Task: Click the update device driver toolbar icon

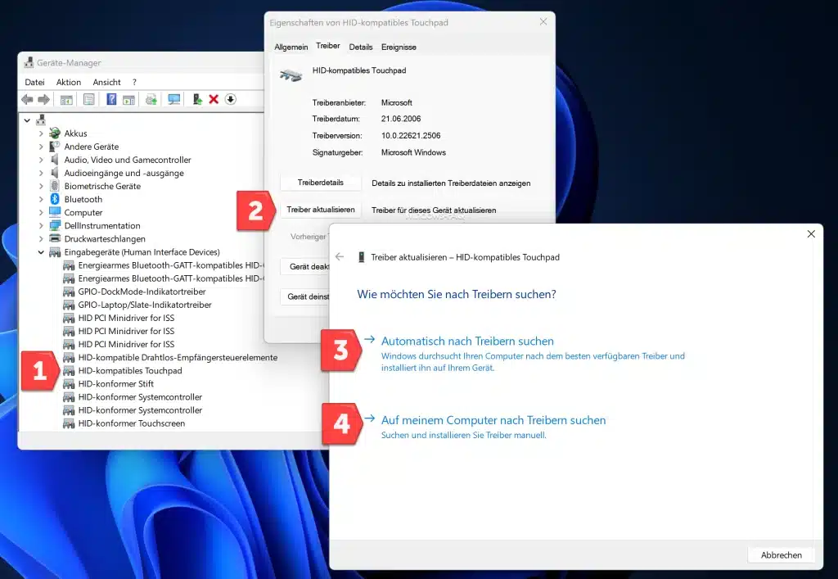Action: tap(197, 99)
